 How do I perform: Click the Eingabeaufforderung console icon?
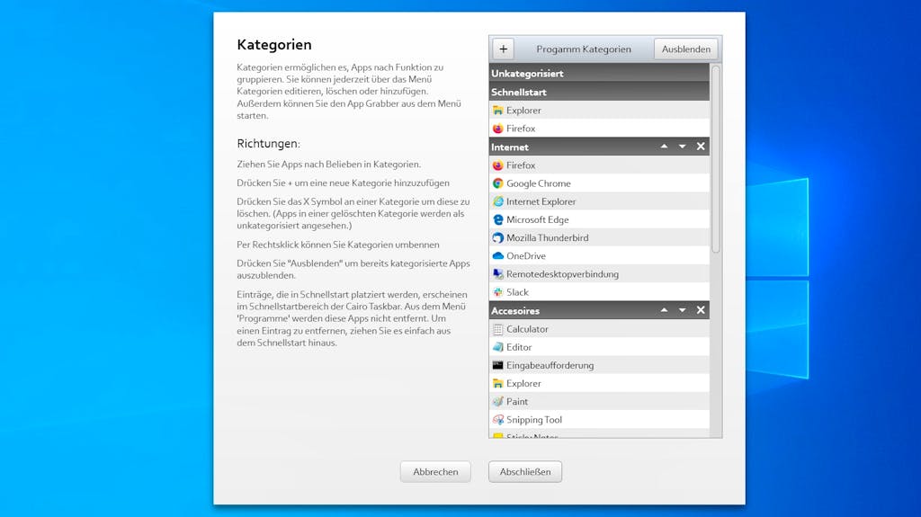point(498,365)
